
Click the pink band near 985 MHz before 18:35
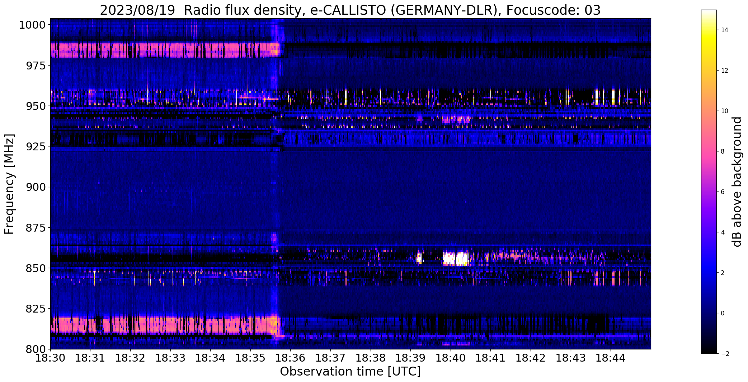(x=165, y=50)
